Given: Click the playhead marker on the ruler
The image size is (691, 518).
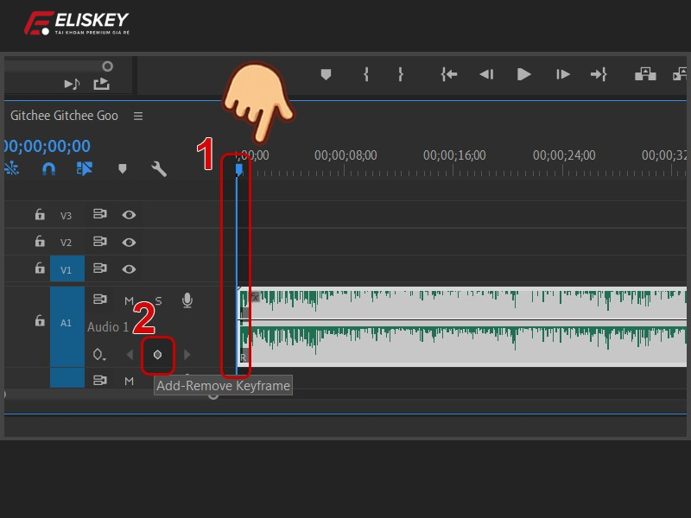Looking at the screenshot, I should pyautogui.click(x=238, y=170).
